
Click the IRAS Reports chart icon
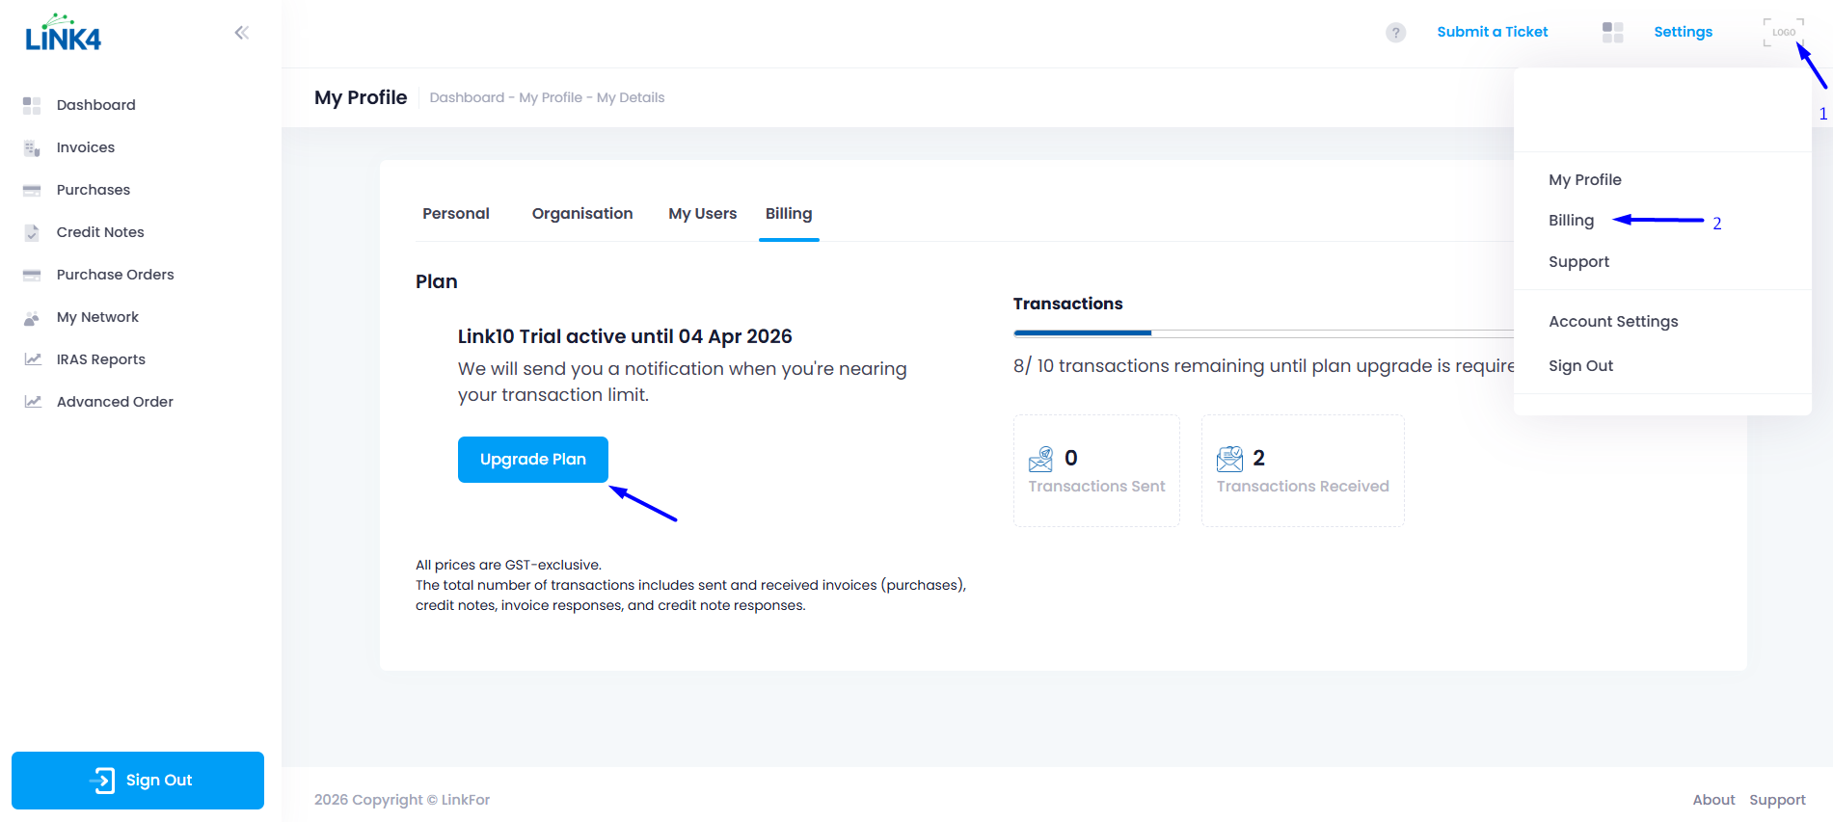pos(32,359)
